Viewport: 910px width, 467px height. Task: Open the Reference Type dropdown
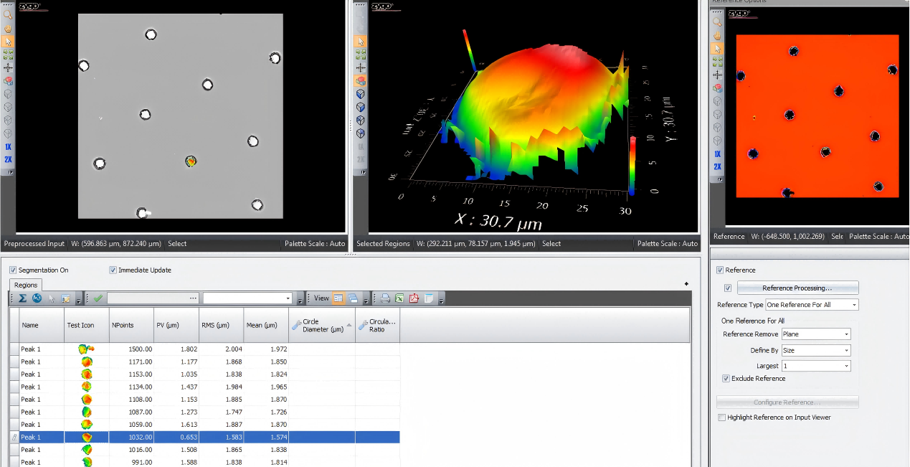tap(811, 305)
